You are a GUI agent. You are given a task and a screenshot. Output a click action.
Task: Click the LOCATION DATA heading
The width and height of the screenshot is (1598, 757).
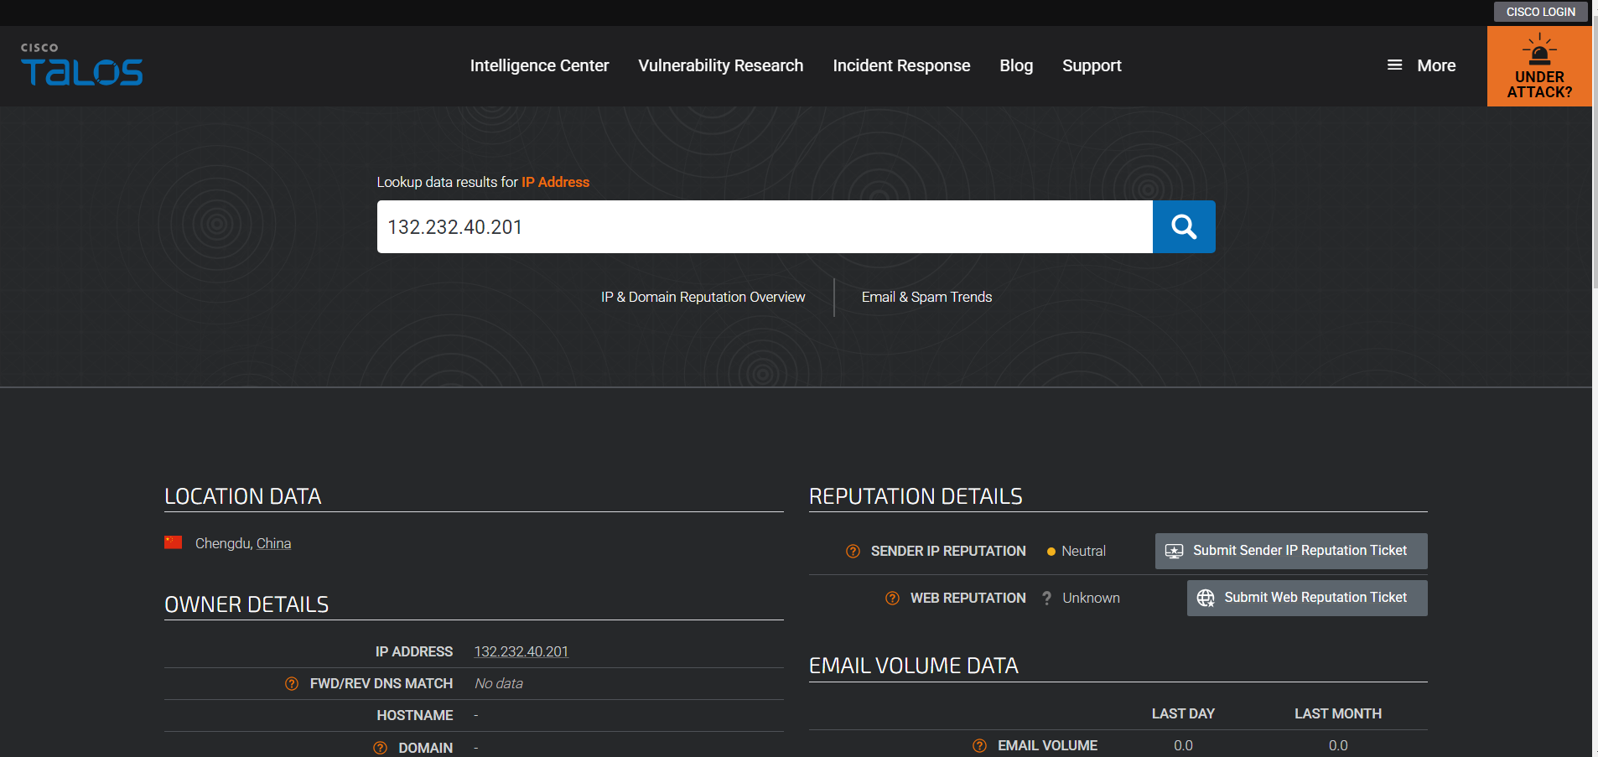243,496
